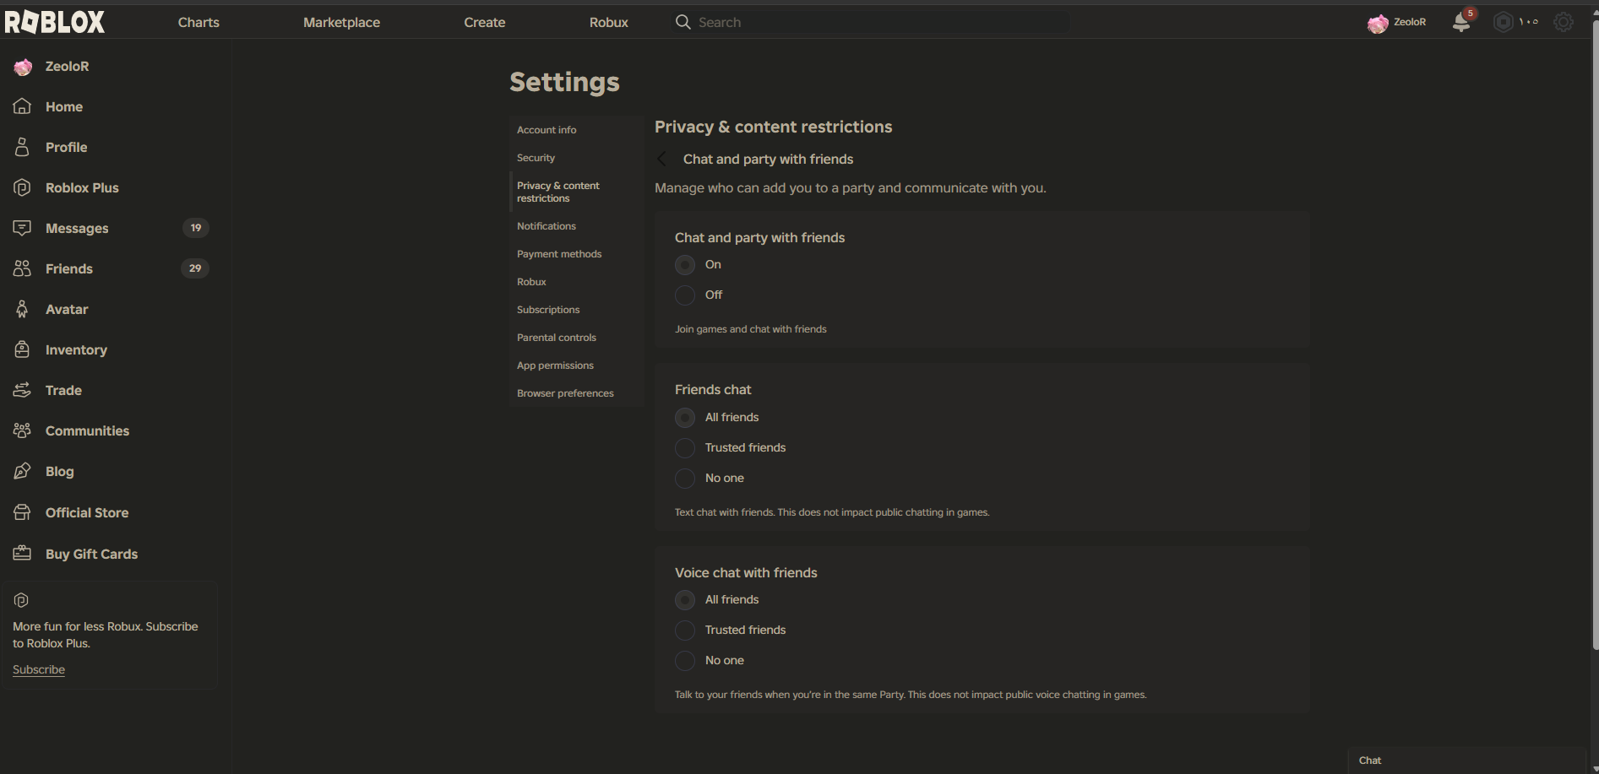Open the settings gear icon
Image resolution: width=1599 pixels, height=774 pixels.
1564,22
